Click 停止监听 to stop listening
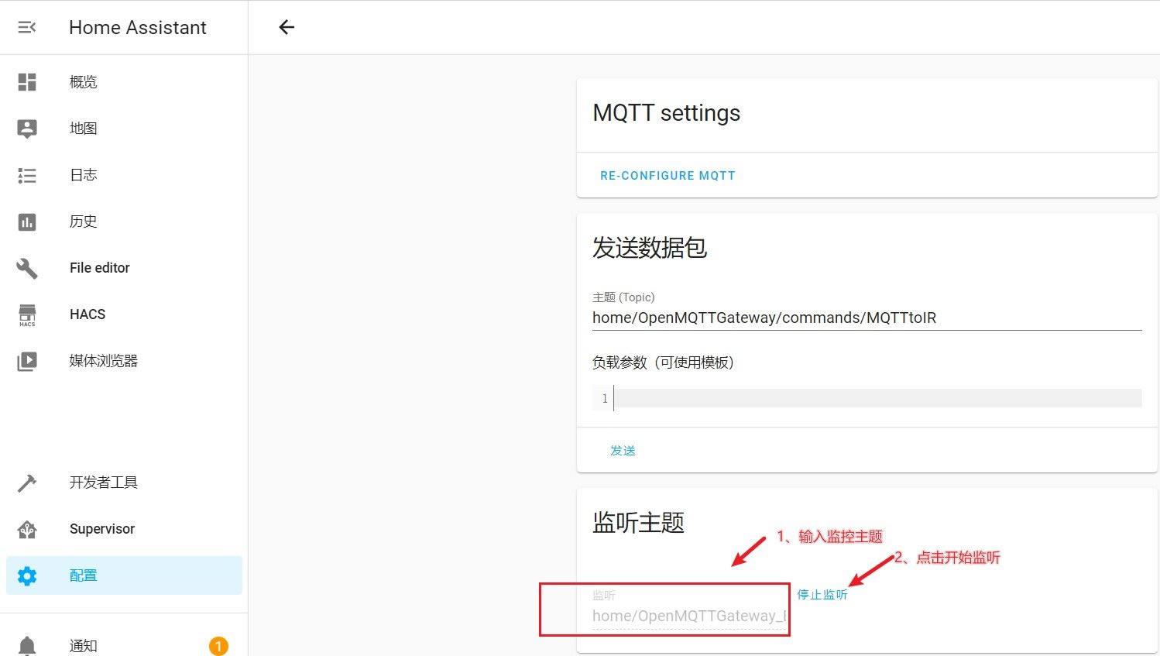The width and height of the screenshot is (1160, 656). tap(822, 595)
